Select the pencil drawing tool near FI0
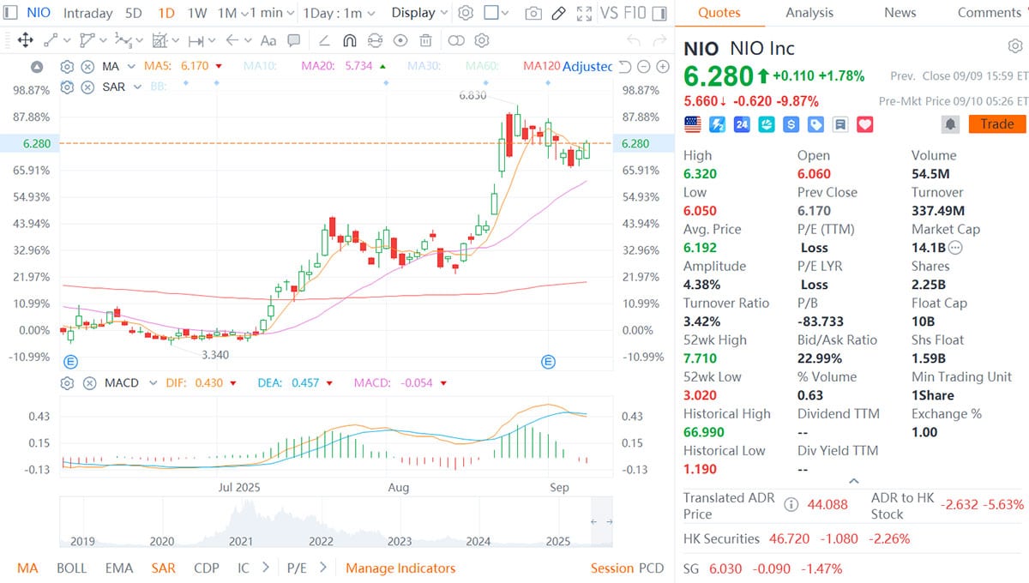The height and width of the screenshot is (583, 1029). pos(559,13)
